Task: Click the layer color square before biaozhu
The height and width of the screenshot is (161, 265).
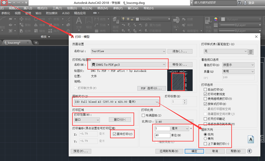Action: [x=137, y=19]
